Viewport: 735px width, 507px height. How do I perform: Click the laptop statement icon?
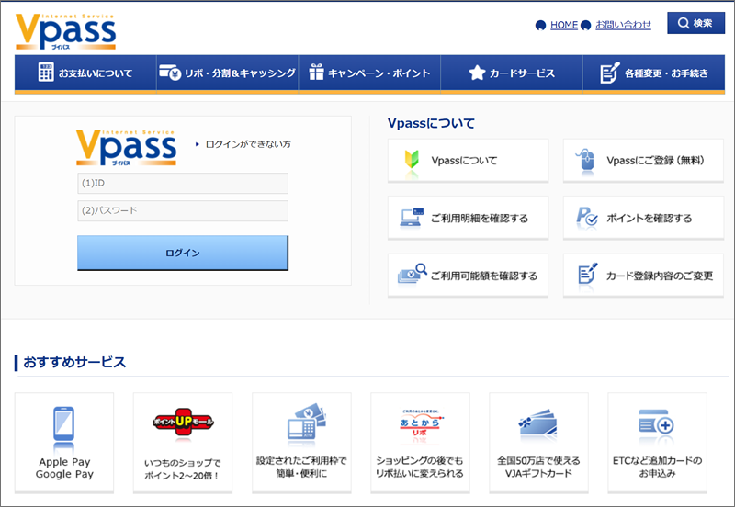[x=412, y=218]
